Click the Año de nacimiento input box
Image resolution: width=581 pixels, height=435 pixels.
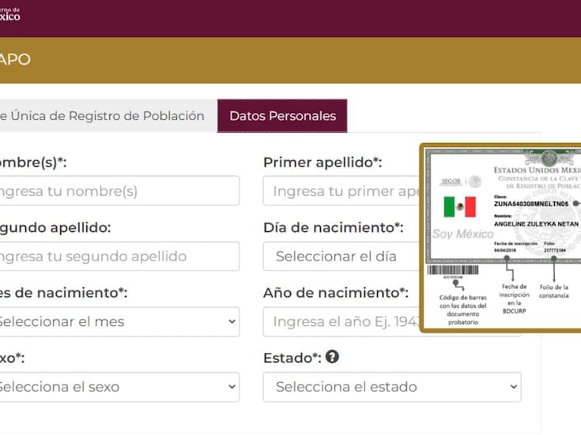[x=341, y=321]
